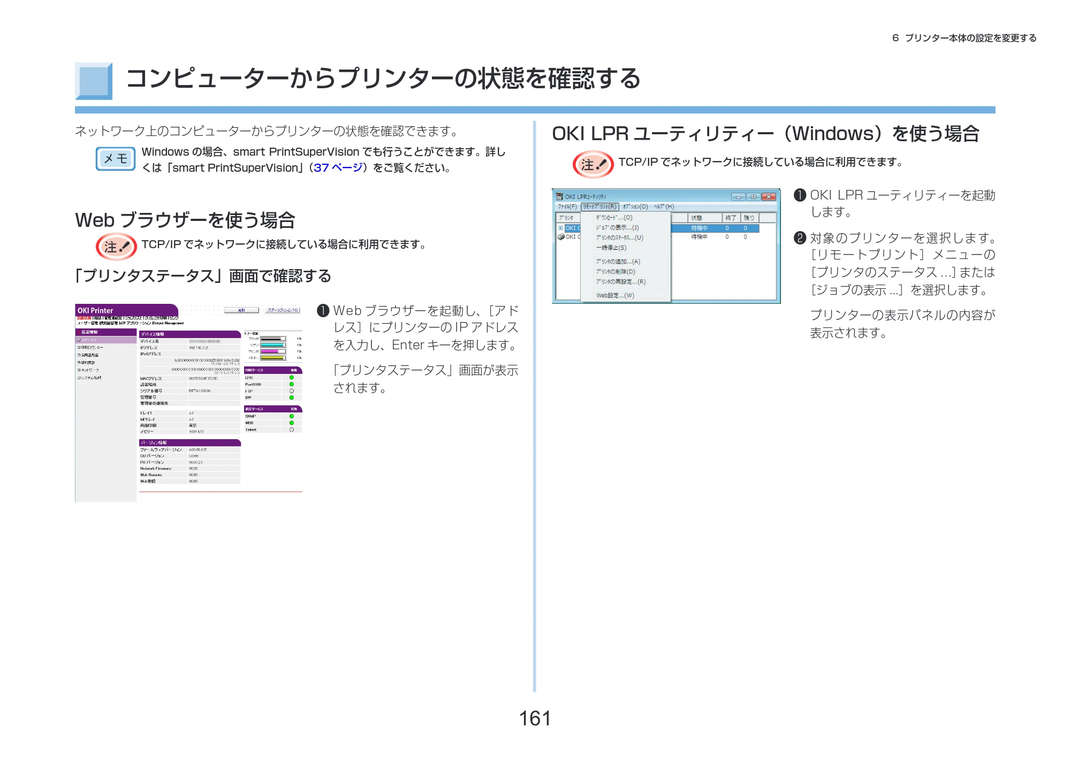Click the black toner level bar

click(273, 339)
